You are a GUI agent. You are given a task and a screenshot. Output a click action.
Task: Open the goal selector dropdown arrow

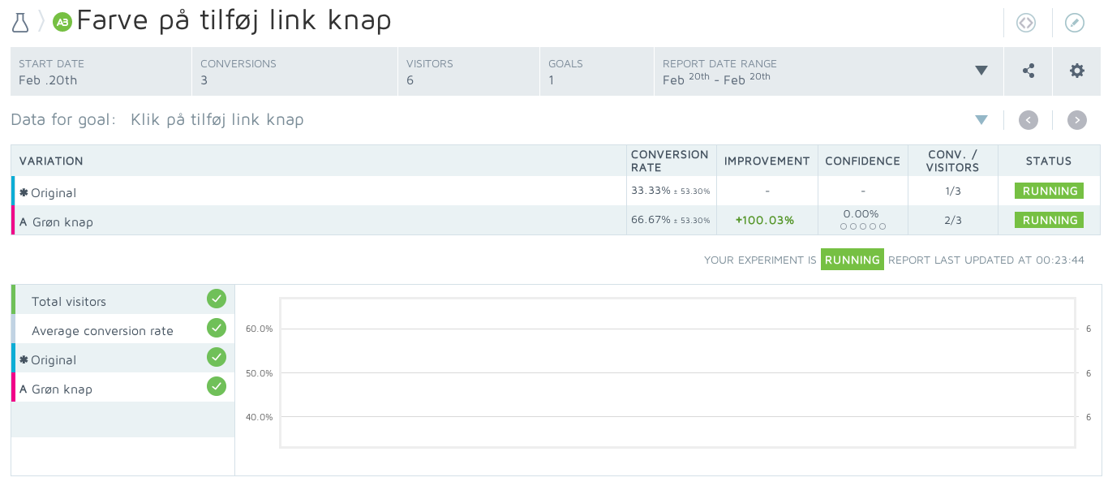tap(981, 120)
